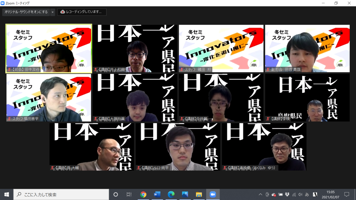
Task: Select video tile of 【司会】田中政任
Action: pos(49,48)
